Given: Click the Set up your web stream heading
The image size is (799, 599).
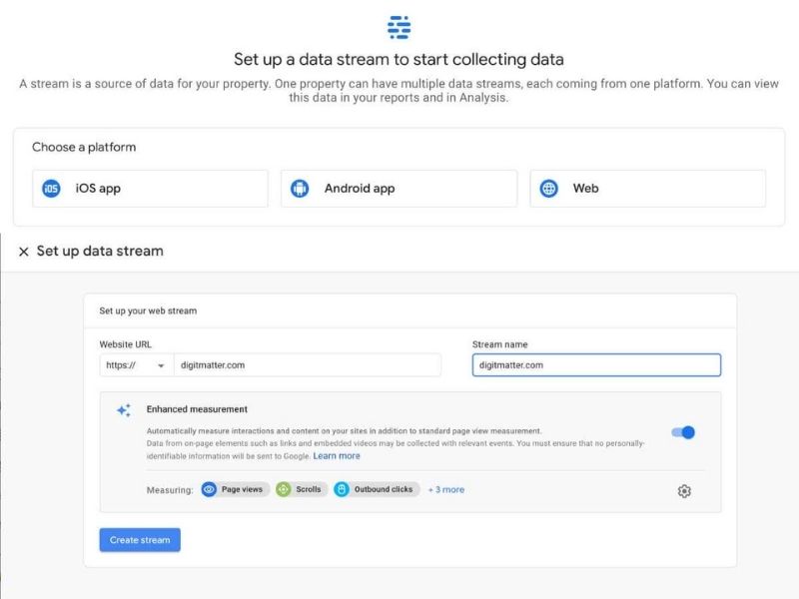Looking at the screenshot, I should click(148, 310).
